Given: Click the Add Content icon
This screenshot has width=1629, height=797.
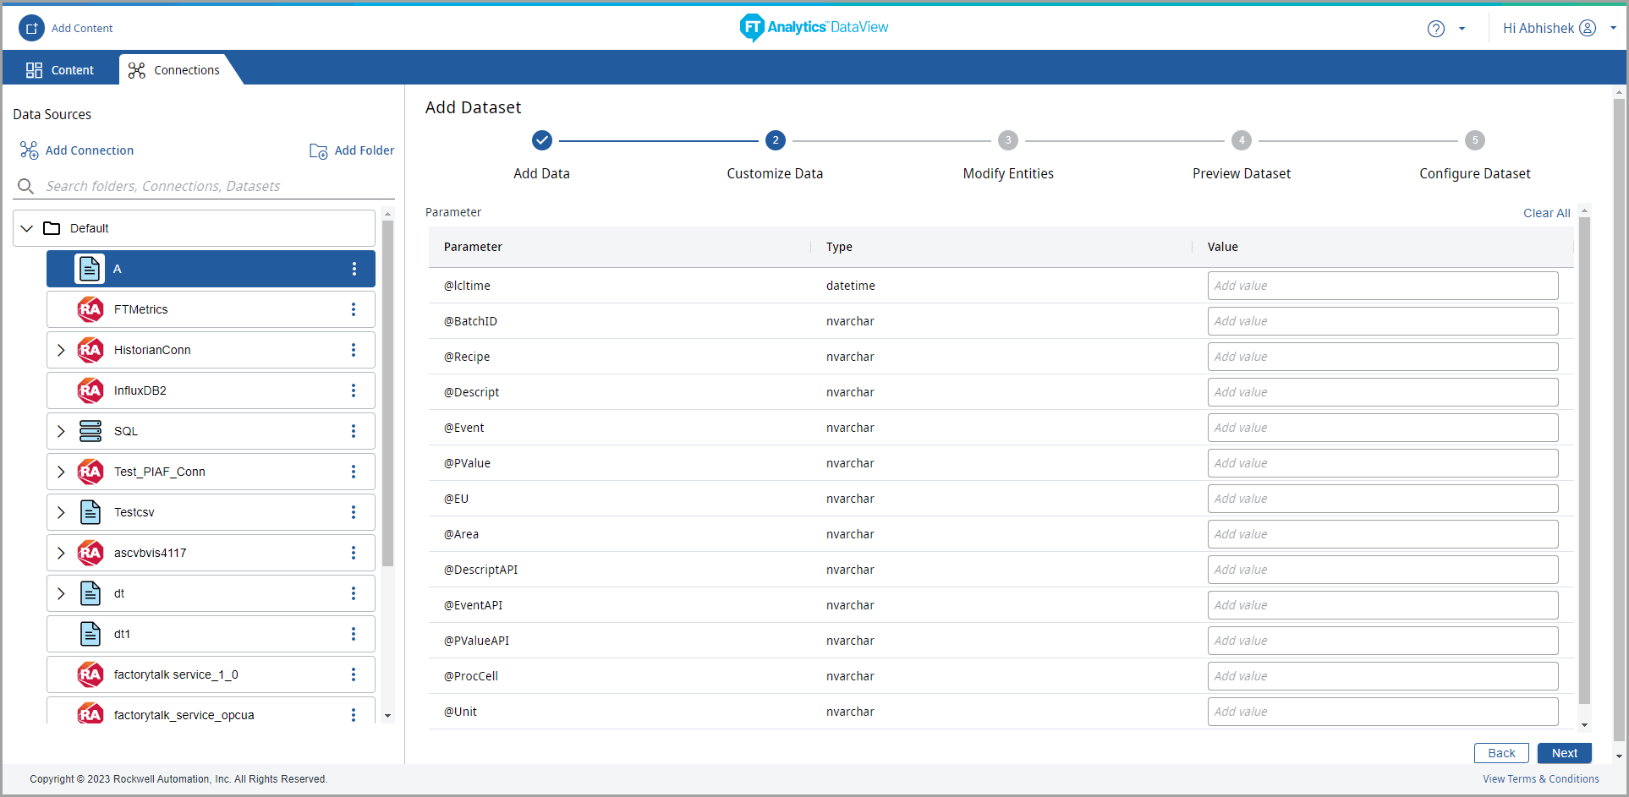Looking at the screenshot, I should (x=31, y=28).
